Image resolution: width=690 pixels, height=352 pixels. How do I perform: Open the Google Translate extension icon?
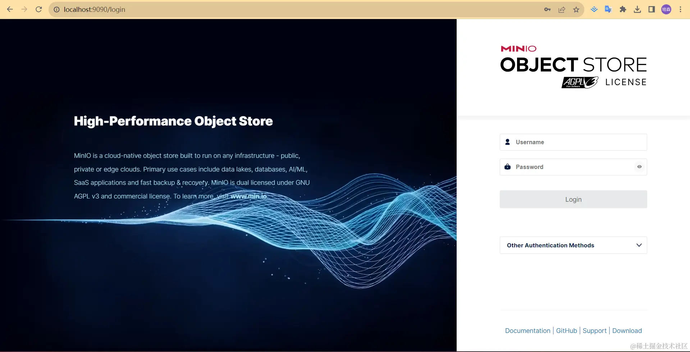pos(608,9)
